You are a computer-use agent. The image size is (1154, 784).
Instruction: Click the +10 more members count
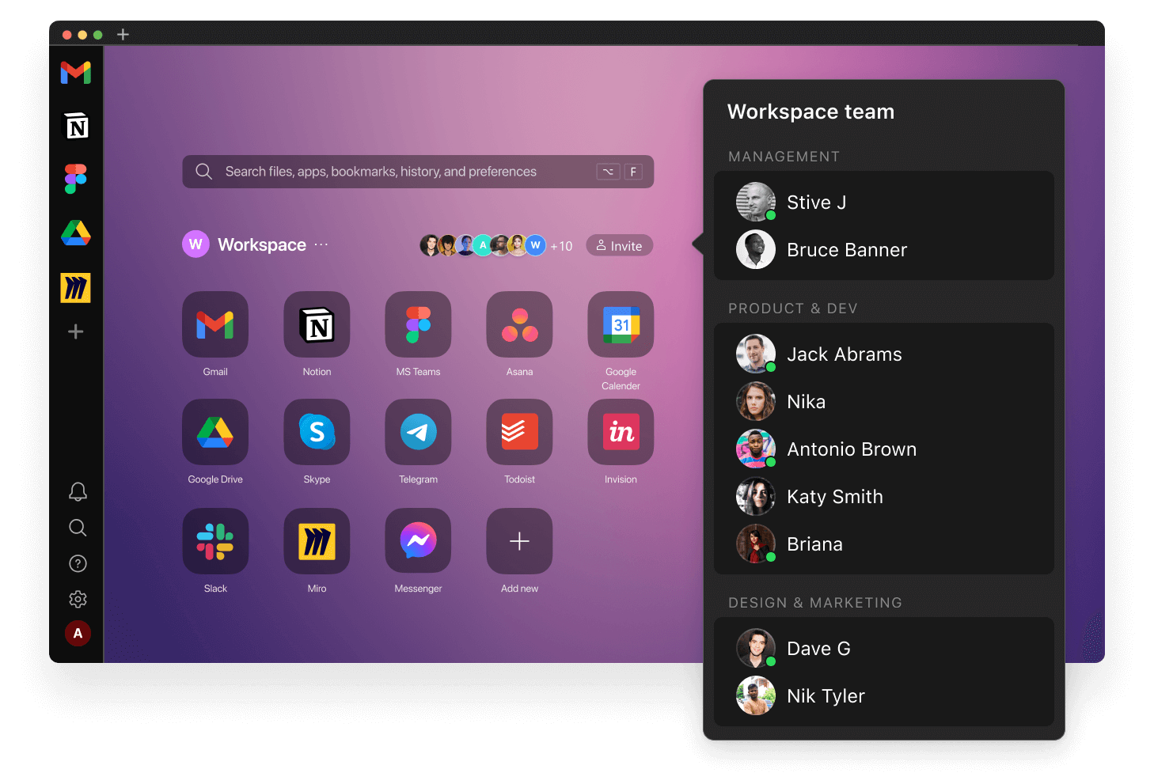561,246
